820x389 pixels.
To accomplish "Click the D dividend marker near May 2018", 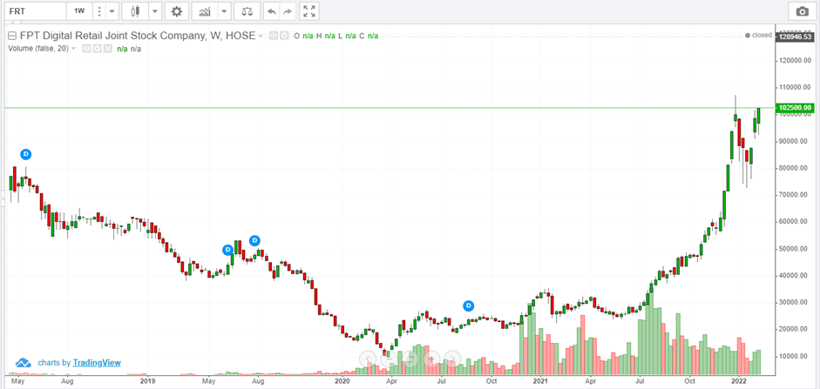I will click(26, 154).
